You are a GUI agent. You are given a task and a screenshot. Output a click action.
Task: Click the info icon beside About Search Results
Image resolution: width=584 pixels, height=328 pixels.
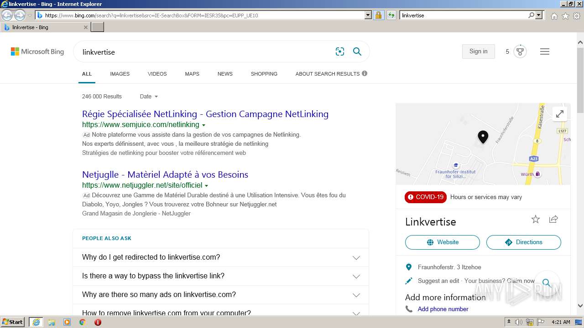point(365,73)
